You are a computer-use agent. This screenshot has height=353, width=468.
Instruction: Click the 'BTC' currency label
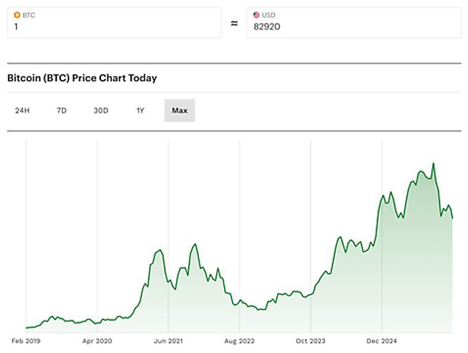pyautogui.click(x=29, y=15)
